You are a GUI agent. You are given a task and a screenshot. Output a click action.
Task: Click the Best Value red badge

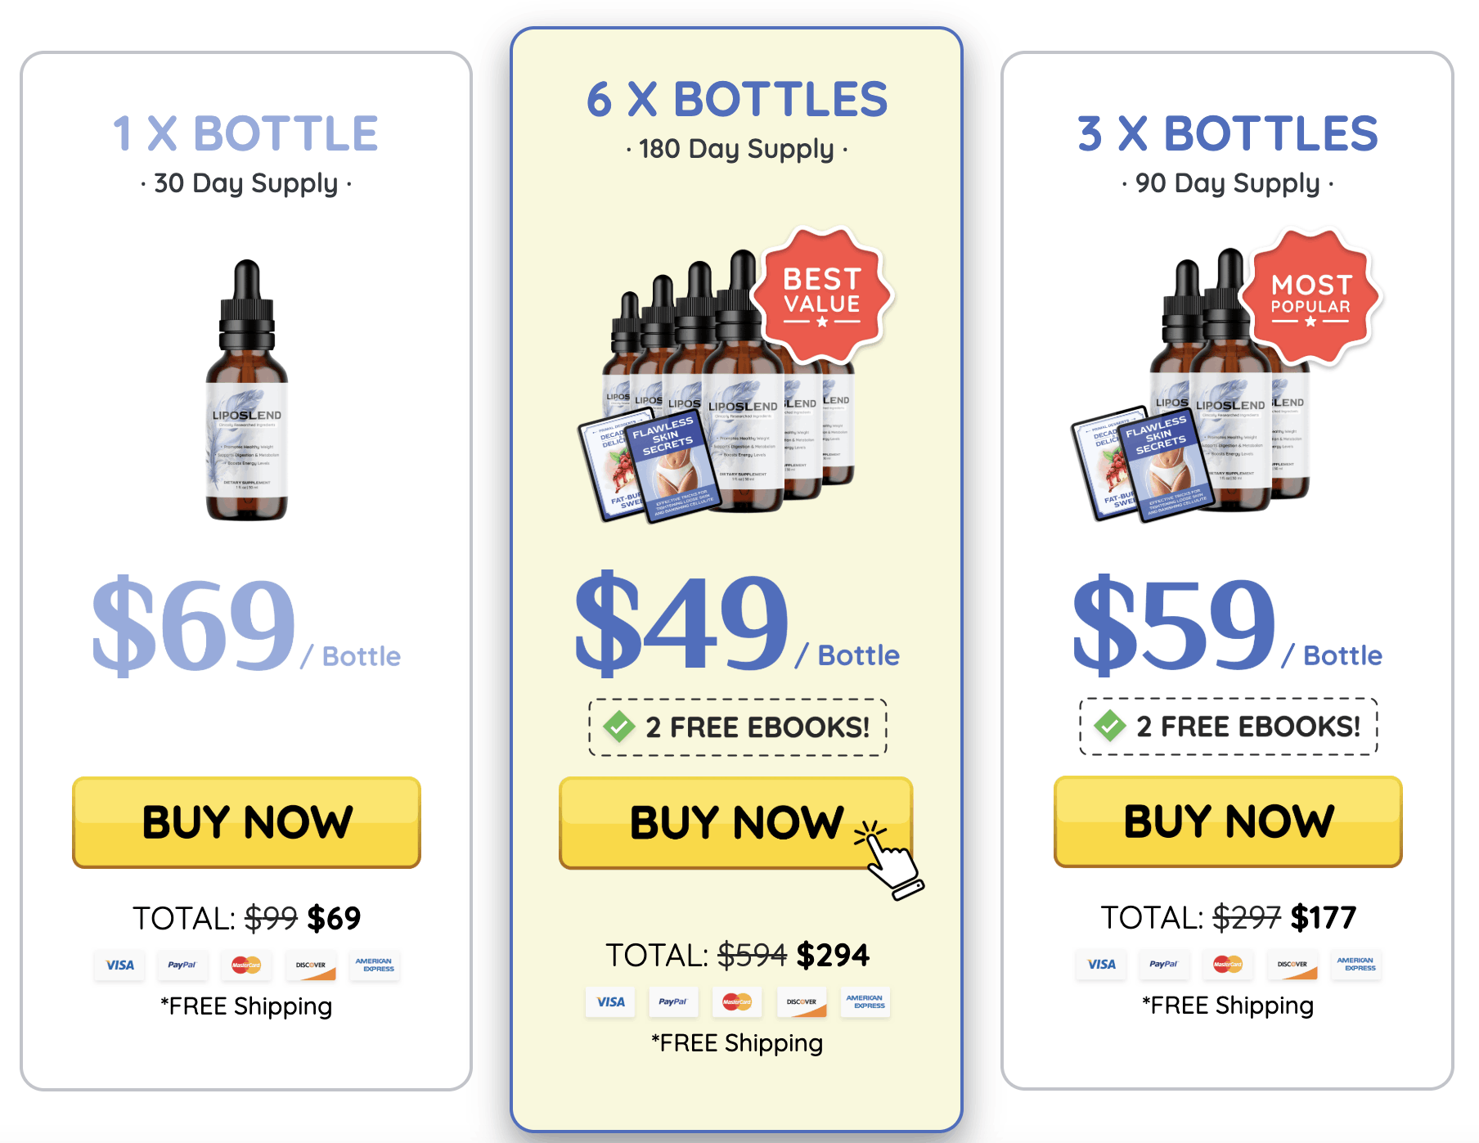(822, 295)
